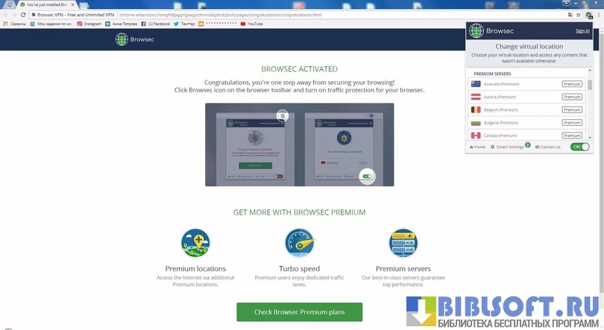Viewport: 604px width, 330px height.
Task: Click the Premium locations map icon
Action: pyautogui.click(x=195, y=243)
